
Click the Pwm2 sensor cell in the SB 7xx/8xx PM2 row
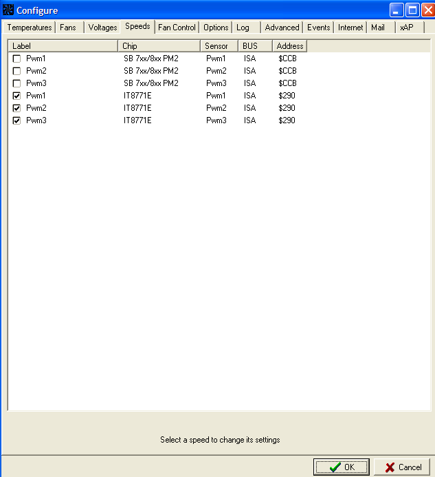[x=216, y=71]
